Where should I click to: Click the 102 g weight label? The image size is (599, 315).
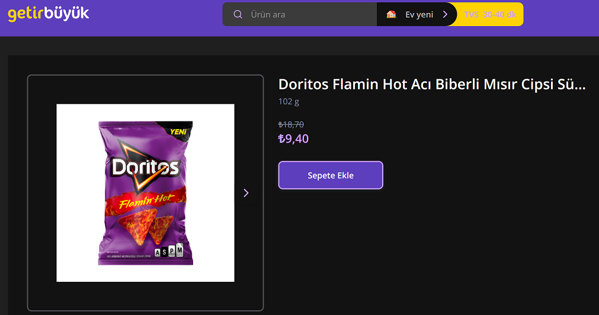click(x=289, y=102)
